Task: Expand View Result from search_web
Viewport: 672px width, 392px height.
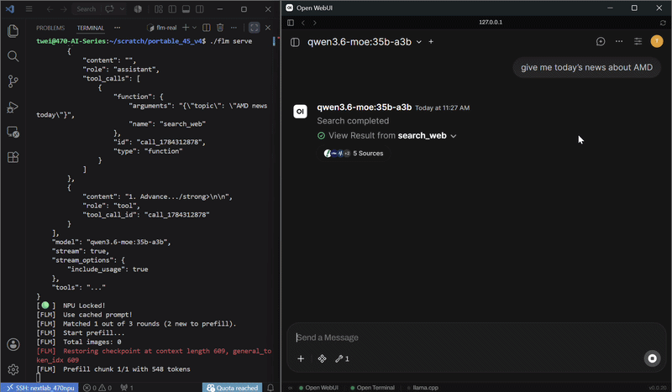Action: (x=387, y=136)
